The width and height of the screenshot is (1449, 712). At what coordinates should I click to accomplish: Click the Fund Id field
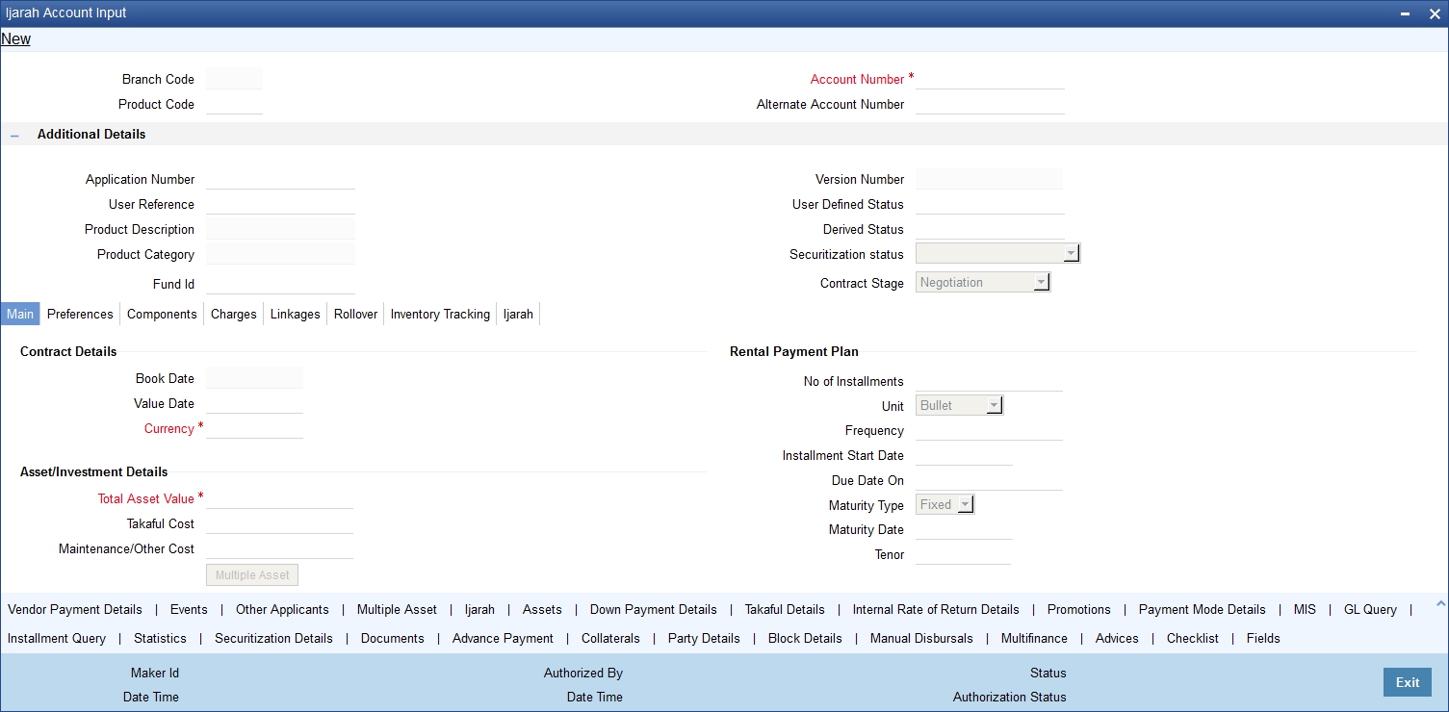pos(280,285)
